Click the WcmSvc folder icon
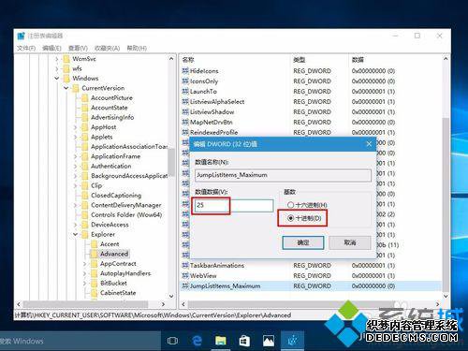468x351 pixels. 66,59
